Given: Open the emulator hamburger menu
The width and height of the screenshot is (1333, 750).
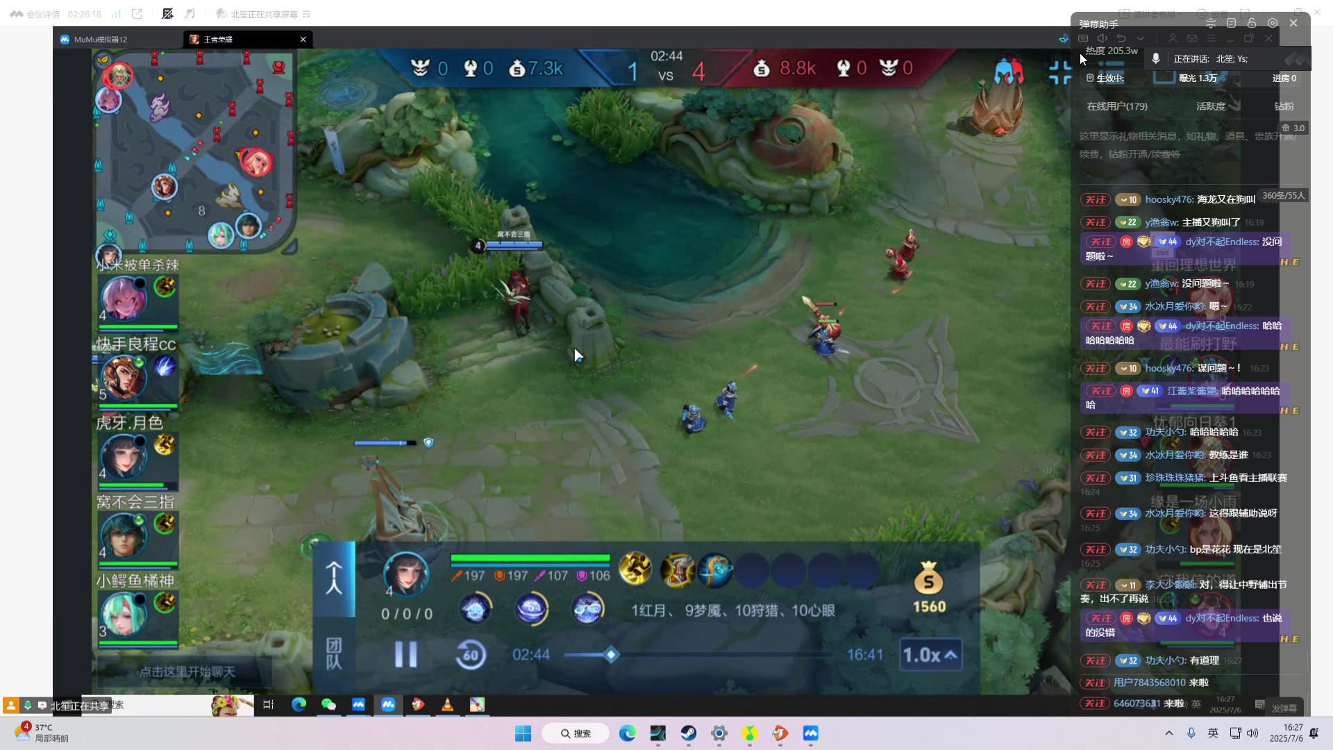Looking at the screenshot, I should click(1212, 38).
